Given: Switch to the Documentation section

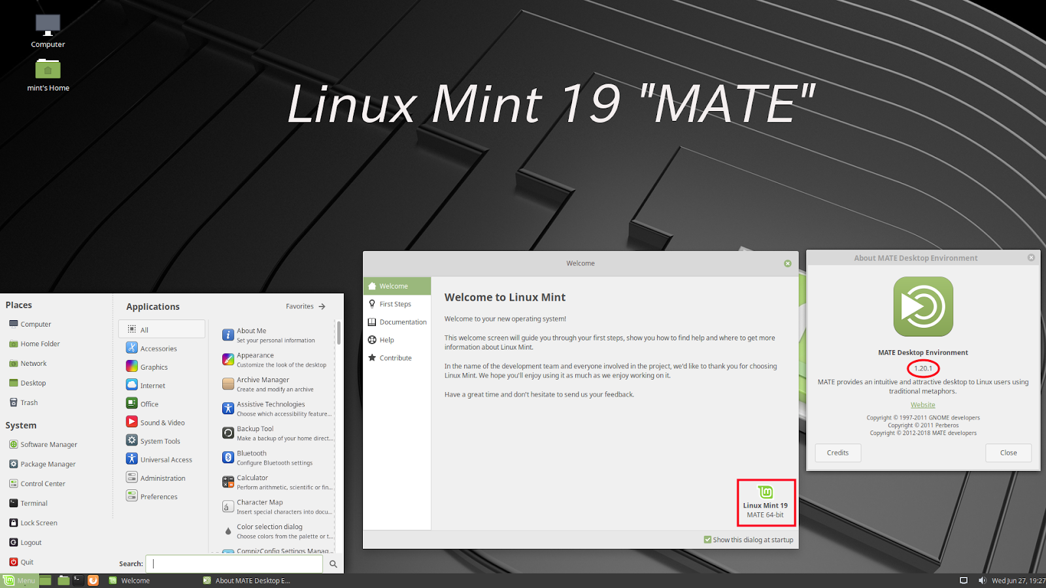Looking at the screenshot, I should click(403, 321).
